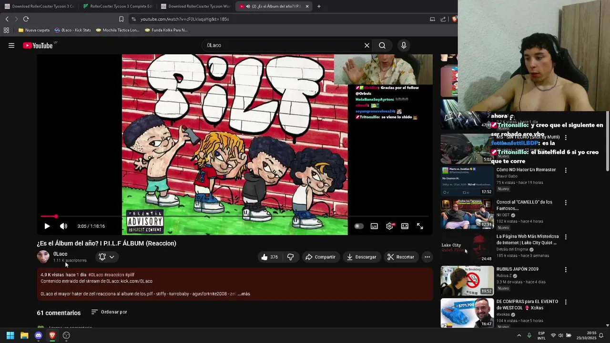Open options for DE COMPRAS para EL EVENTO
Image resolution: width=610 pixels, height=343 pixels.
(566, 302)
